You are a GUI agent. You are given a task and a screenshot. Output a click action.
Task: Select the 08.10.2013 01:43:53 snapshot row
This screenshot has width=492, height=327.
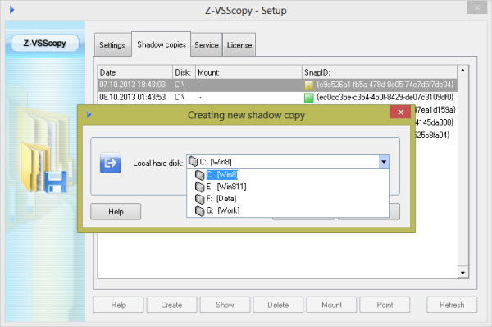coord(277,98)
